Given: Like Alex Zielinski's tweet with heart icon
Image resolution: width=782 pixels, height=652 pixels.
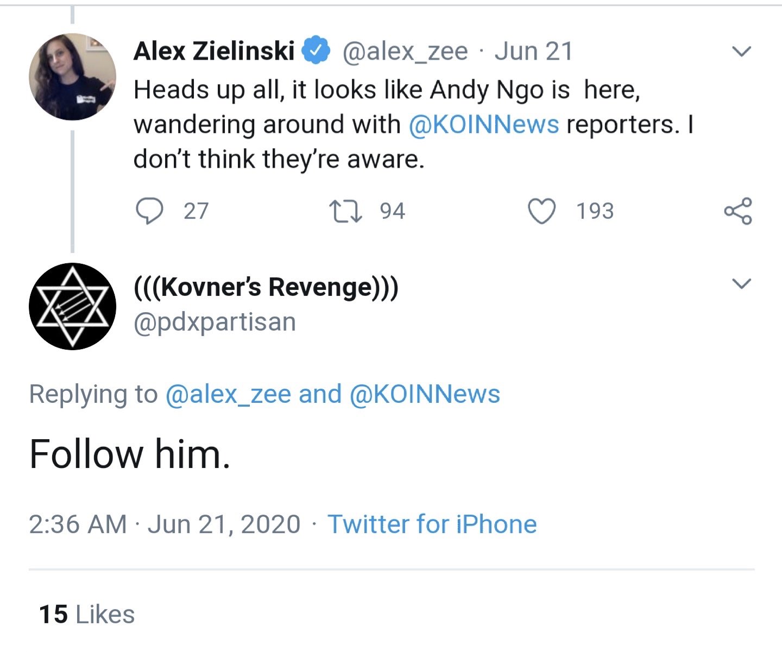Looking at the screenshot, I should 542,211.
